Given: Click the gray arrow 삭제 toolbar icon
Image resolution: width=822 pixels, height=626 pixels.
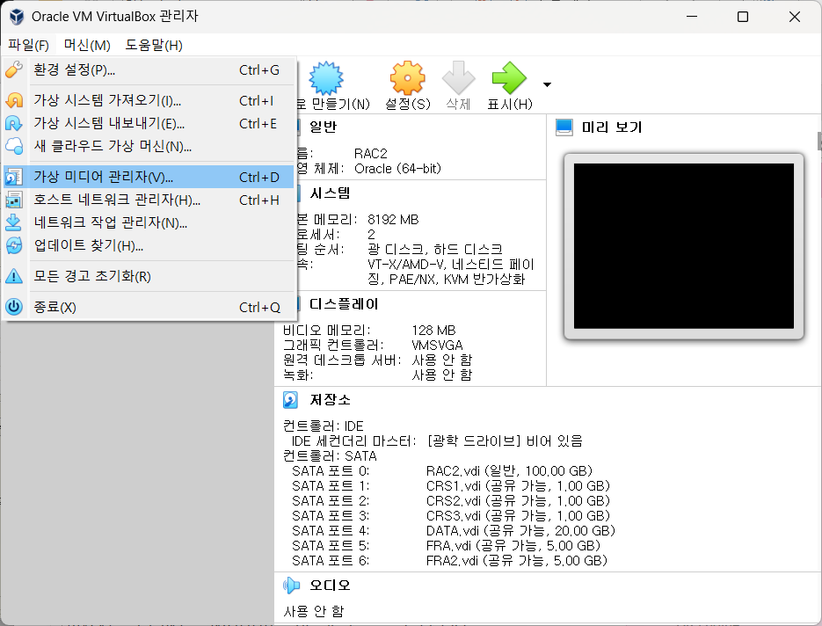Looking at the screenshot, I should pos(458,78).
